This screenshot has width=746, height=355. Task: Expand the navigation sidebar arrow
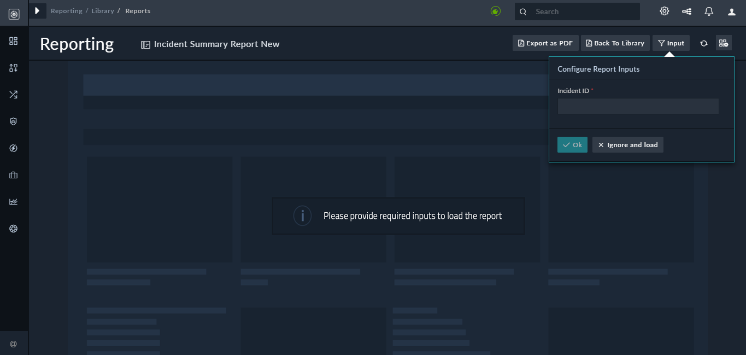[38, 11]
